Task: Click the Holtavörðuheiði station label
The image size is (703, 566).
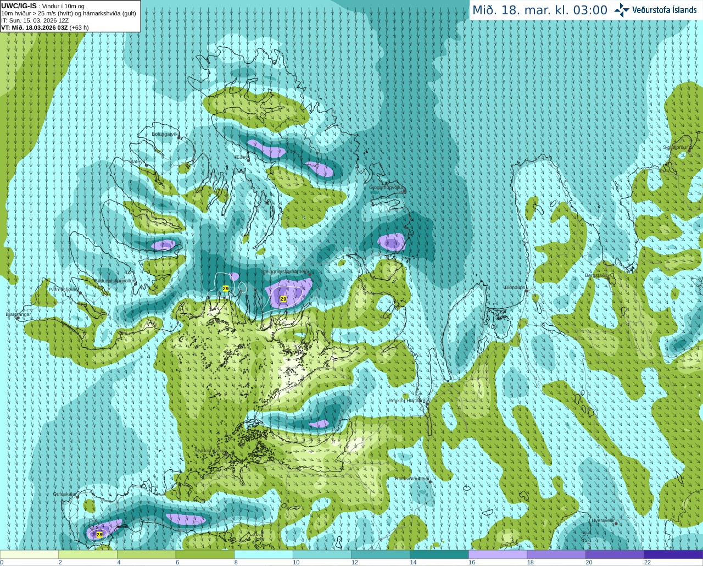Action: click(412, 479)
